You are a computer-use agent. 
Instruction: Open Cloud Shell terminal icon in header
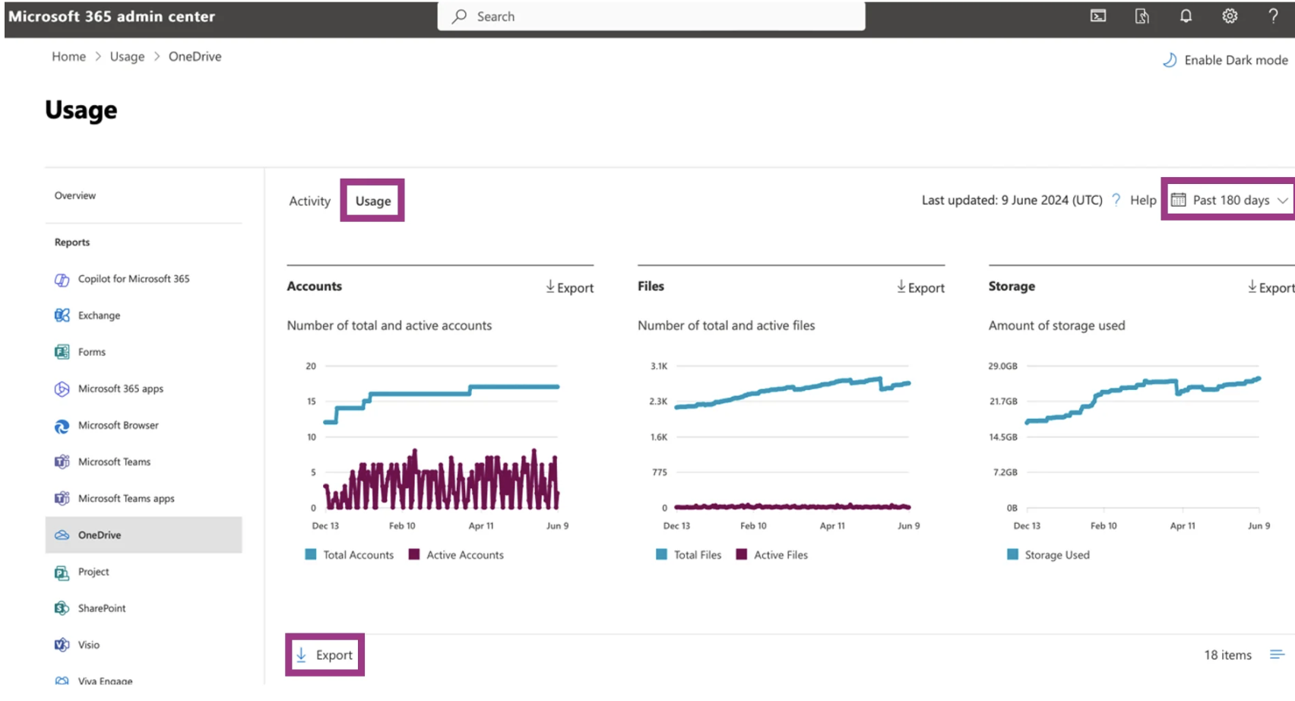(x=1097, y=16)
